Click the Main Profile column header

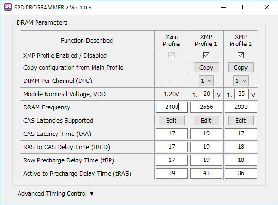click(x=171, y=40)
